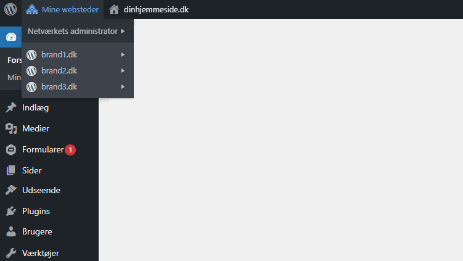This screenshot has width=463, height=261.
Task: Expand the brand1.dk submenu arrow
Action: coord(123,55)
